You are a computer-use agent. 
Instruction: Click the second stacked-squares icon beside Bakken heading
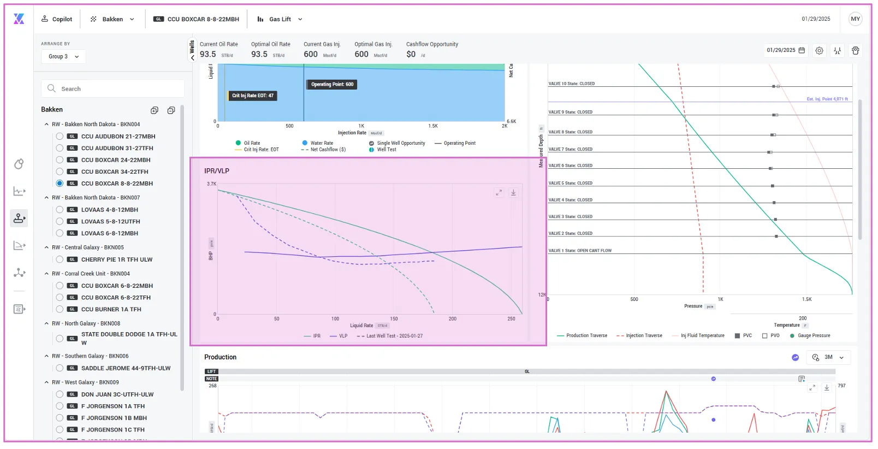[171, 110]
